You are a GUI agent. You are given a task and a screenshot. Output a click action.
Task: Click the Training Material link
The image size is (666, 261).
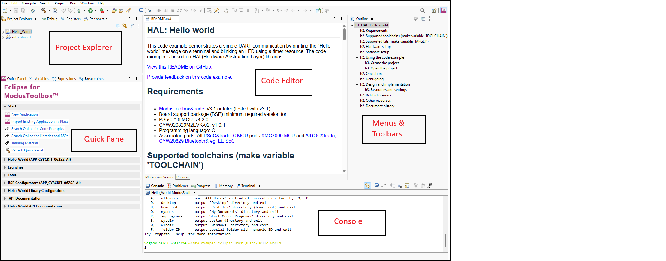25,143
